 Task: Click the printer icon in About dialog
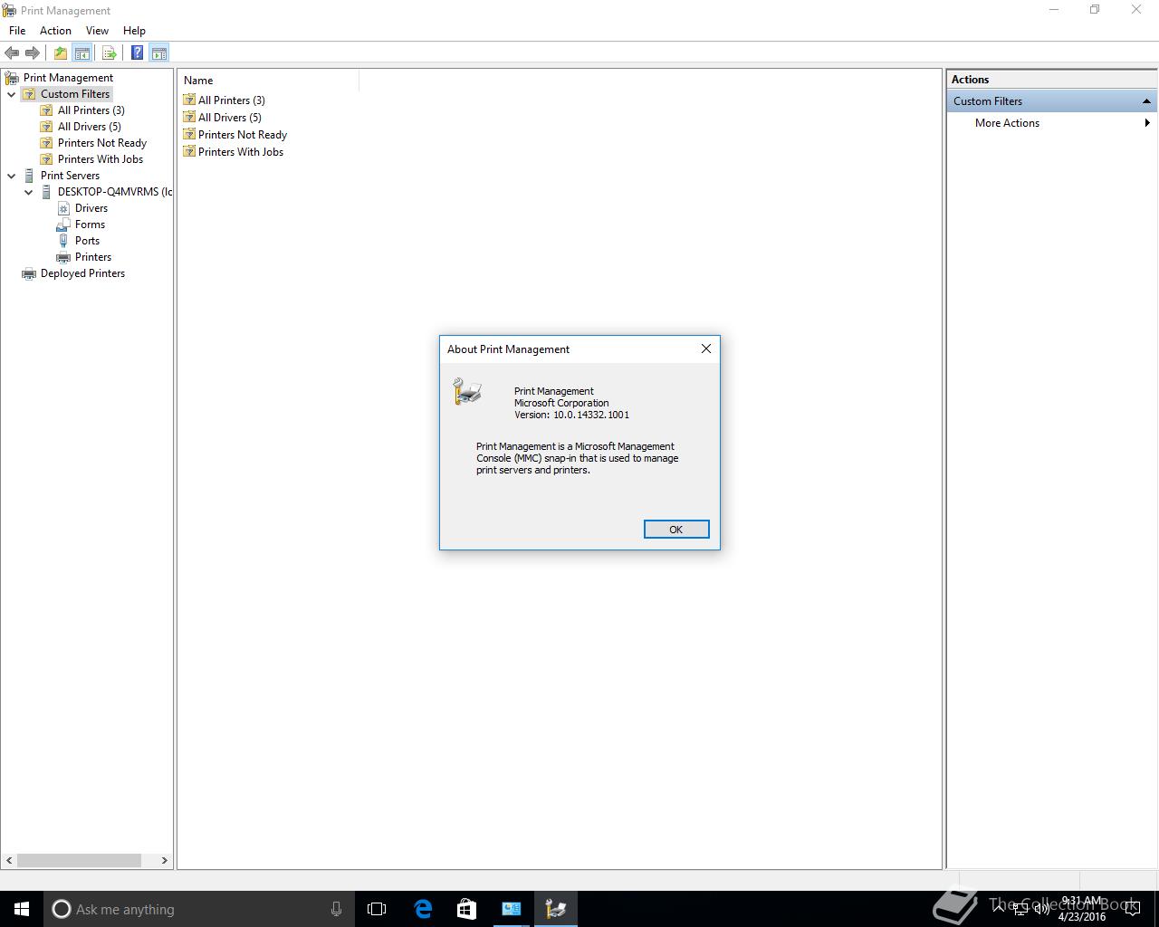pyautogui.click(x=467, y=391)
